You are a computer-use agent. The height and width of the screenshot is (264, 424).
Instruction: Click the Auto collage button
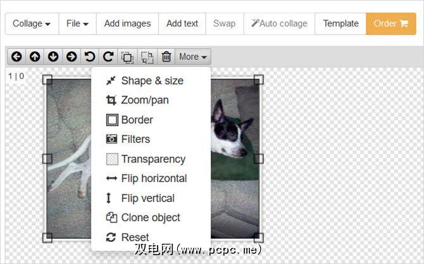(279, 24)
